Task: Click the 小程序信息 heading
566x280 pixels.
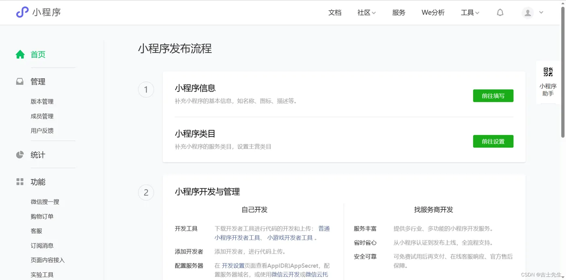Action: pyautogui.click(x=195, y=88)
